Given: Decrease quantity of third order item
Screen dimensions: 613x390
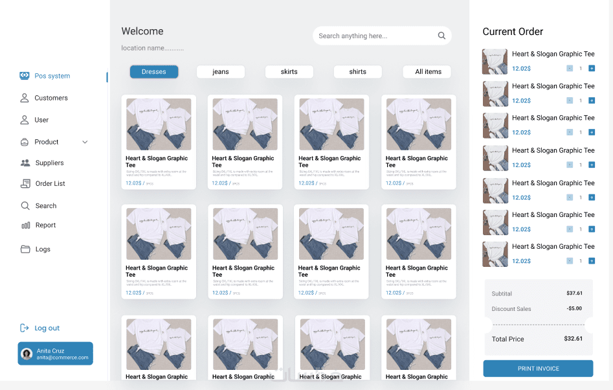Looking at the screenshot, I should [x=570, y=132].
